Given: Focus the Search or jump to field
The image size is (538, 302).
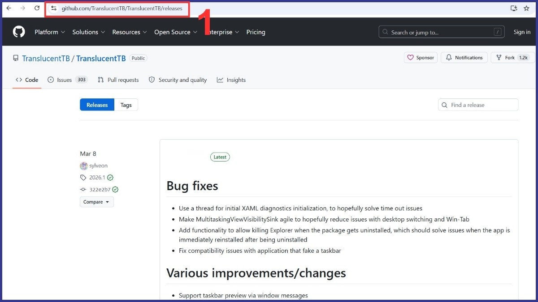Looking at the screenshot, I should pos(442,32).
